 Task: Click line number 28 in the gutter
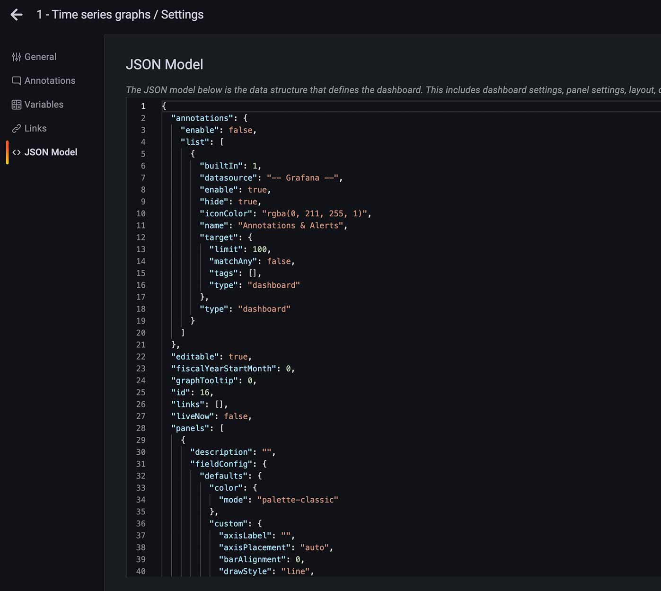[141, 428]
